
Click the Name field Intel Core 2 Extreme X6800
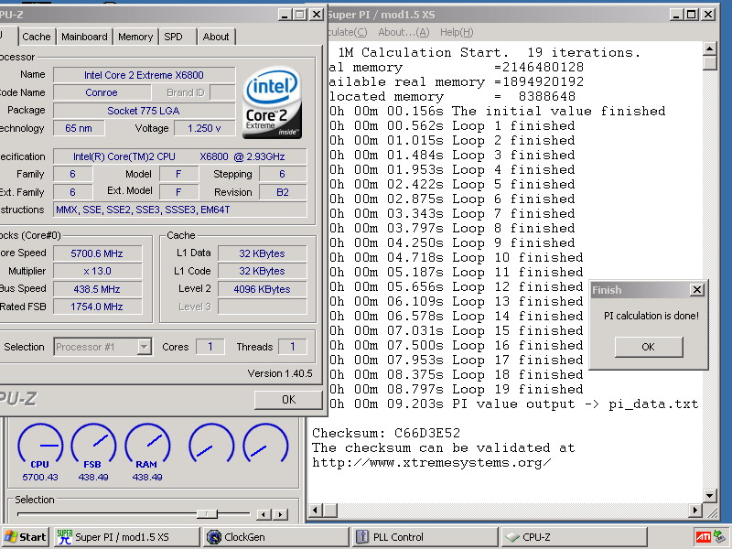[144, 75]
